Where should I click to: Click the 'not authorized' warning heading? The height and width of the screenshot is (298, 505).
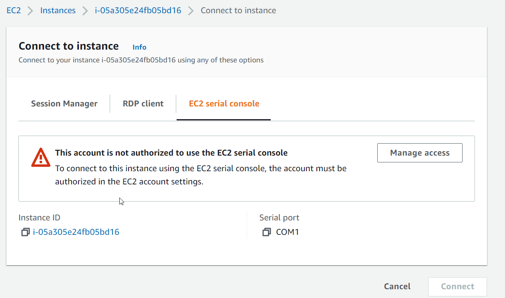tap(171, 153)
